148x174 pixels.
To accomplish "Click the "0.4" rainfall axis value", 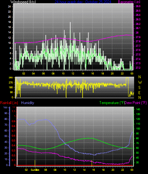I will [x=14, y=146].
